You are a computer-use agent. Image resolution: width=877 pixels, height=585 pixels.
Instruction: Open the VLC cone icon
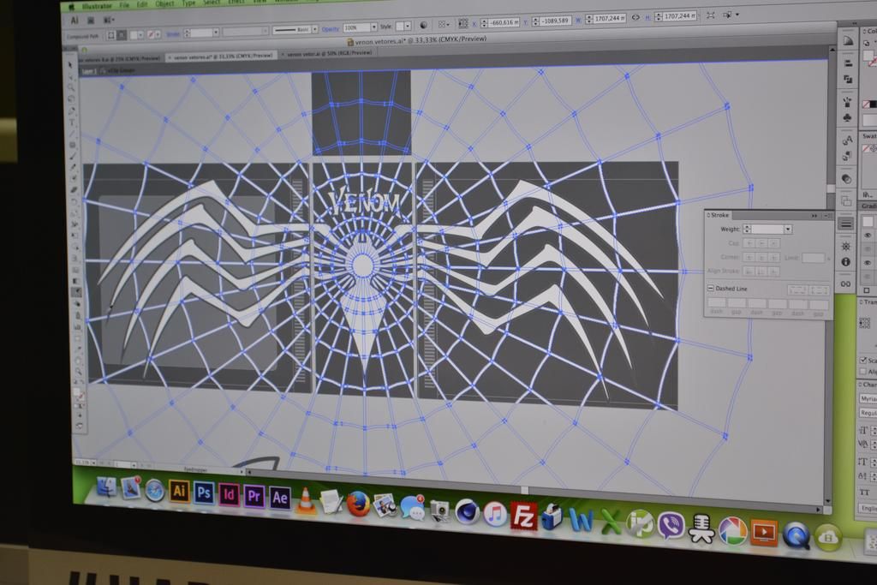click(x=306, y=500)
